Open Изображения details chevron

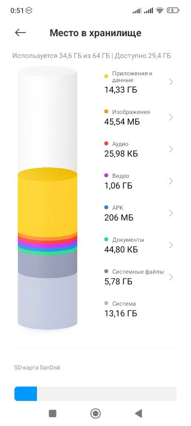[171, 117]
